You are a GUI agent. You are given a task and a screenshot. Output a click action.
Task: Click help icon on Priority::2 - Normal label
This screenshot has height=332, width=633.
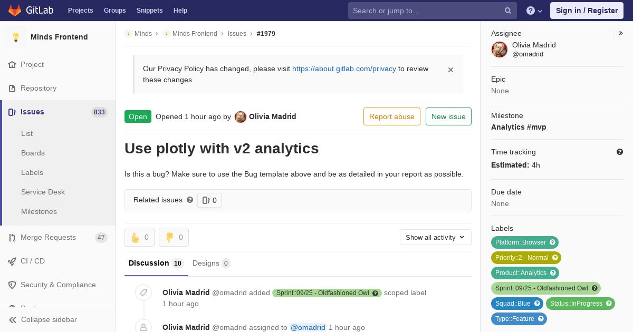(555, 258)
